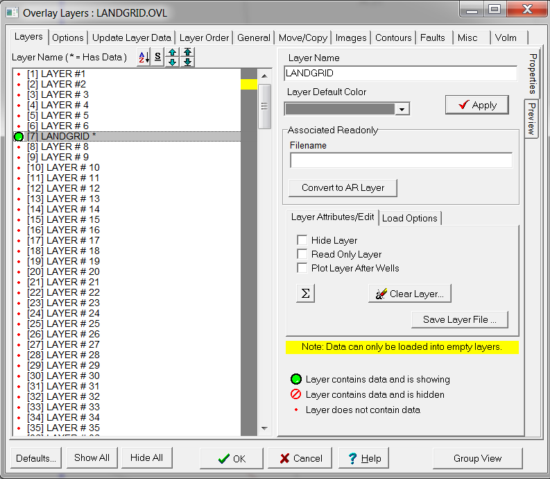Click the move layer up/down arrows icon
The width and height of the screenshot is (550, 479).
point(172,57)
